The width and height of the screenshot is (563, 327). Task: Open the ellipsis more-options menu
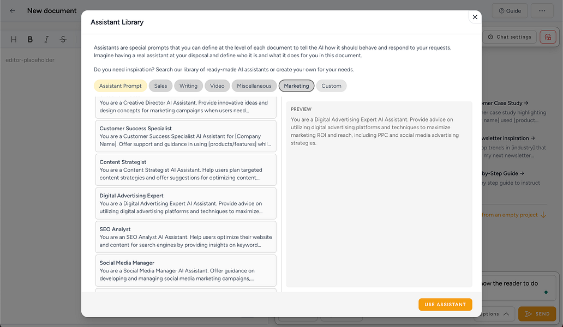click(x=542, y=10)
